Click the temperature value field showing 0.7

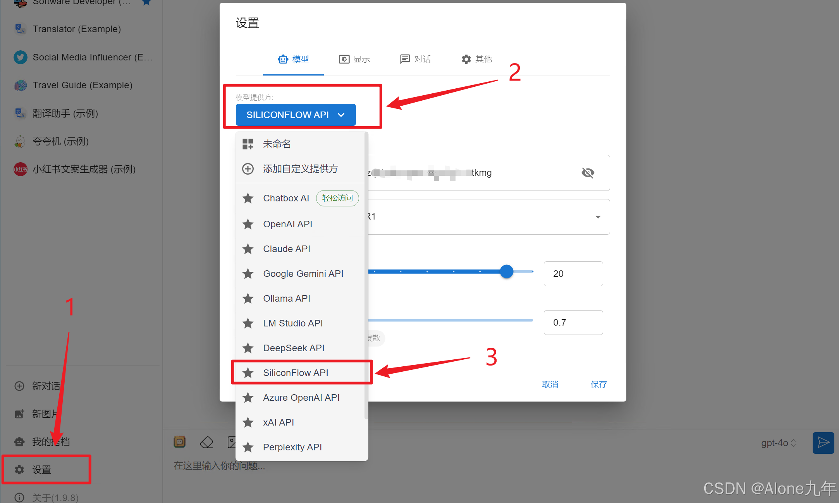pos(573,323)
